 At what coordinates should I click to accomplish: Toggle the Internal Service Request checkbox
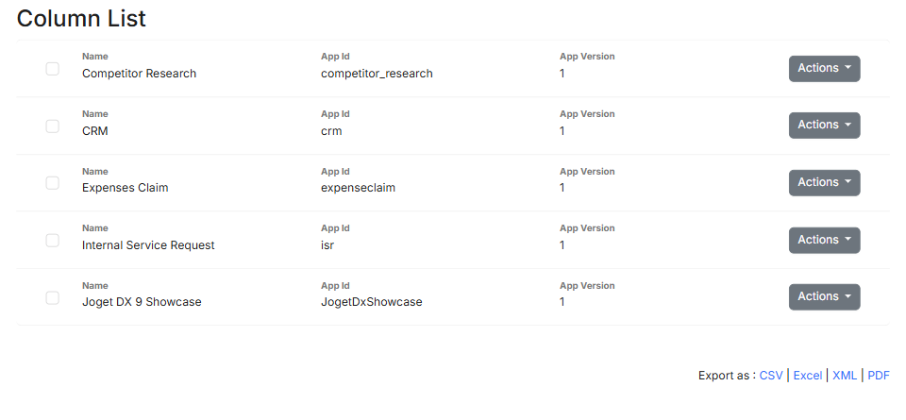tap(53, 241)
